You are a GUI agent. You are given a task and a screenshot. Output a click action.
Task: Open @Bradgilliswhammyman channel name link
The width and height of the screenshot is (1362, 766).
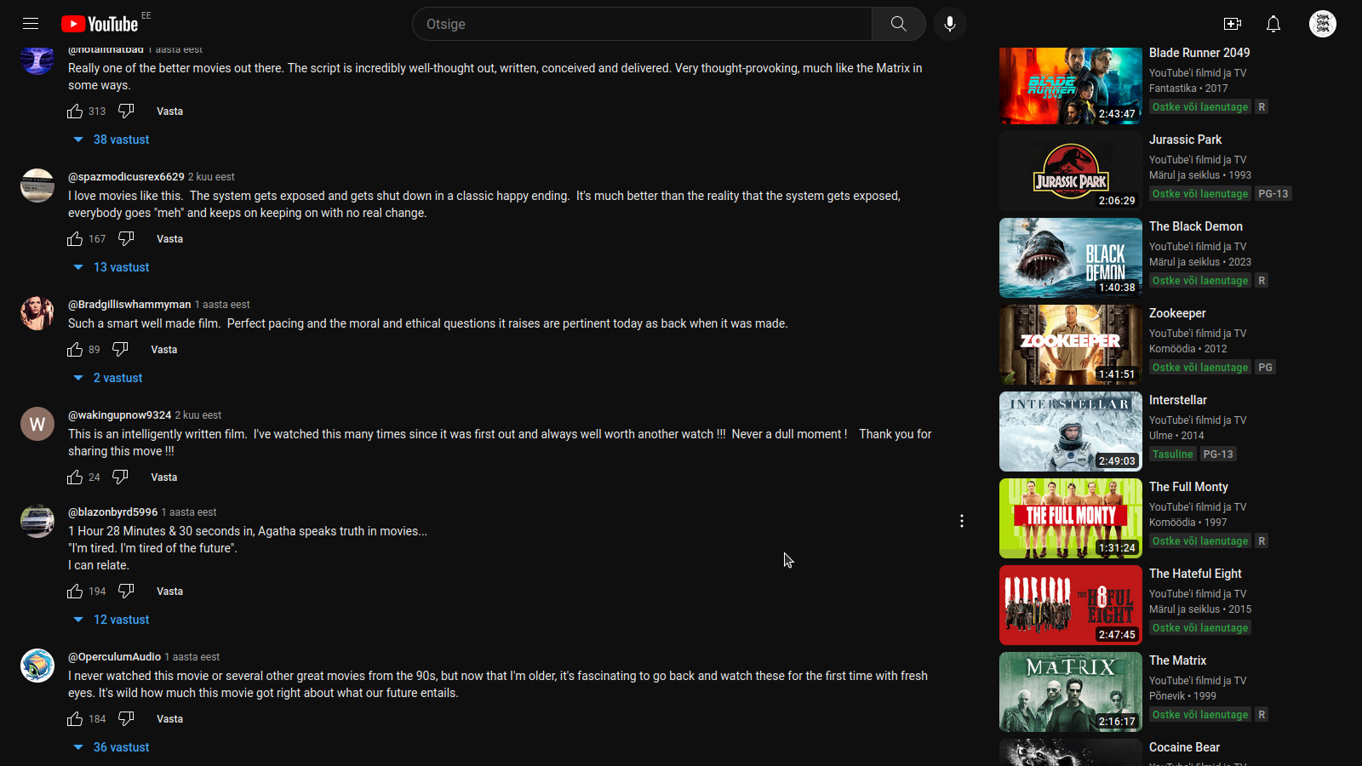pyautogui.click(x=129, y=305)
